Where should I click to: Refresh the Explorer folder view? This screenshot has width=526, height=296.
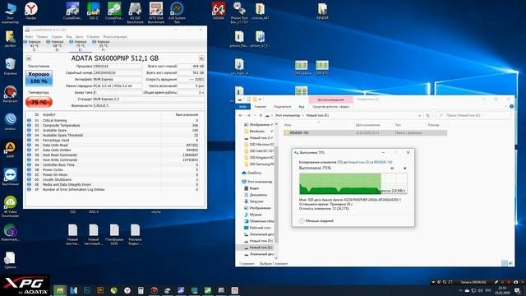427,115
